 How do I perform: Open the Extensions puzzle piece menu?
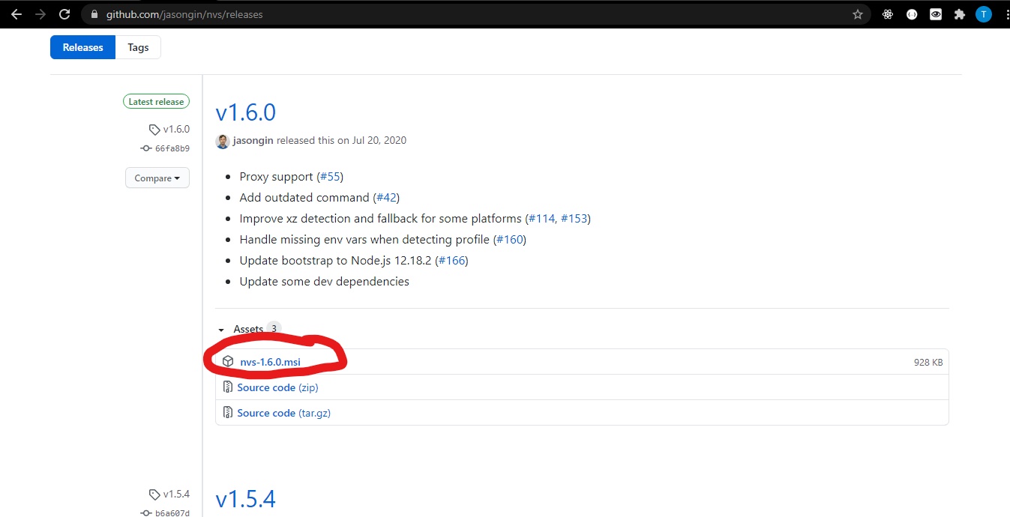tap(959, 14)
